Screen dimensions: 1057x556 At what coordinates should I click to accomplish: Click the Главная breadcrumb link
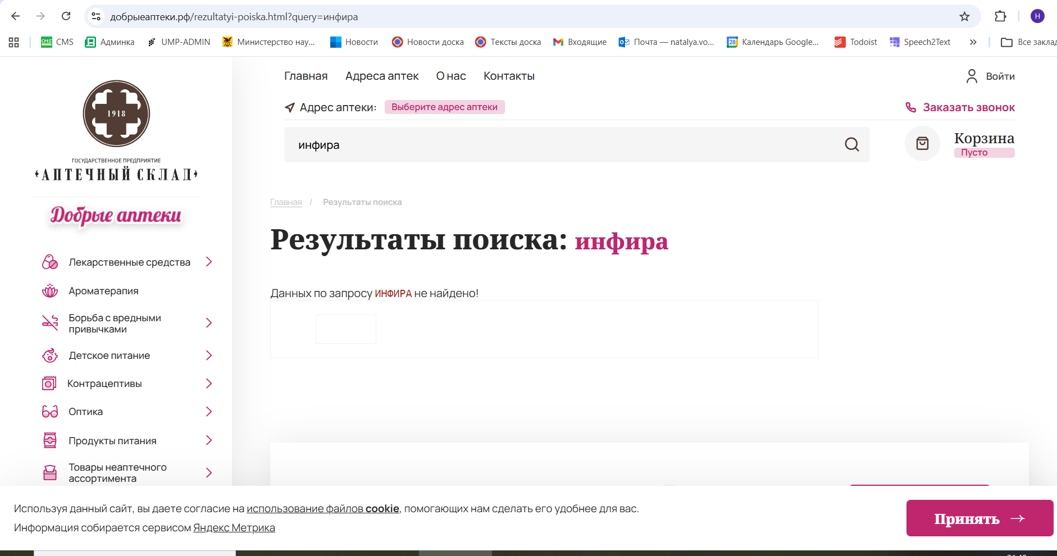(x=286, y=202)
